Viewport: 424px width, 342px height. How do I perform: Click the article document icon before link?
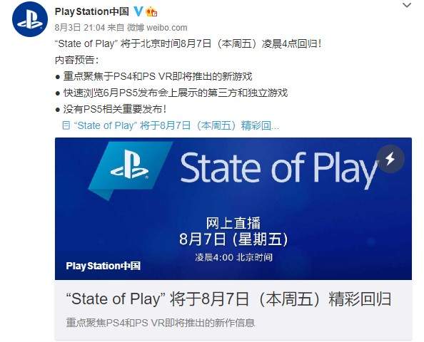(66, 125)
